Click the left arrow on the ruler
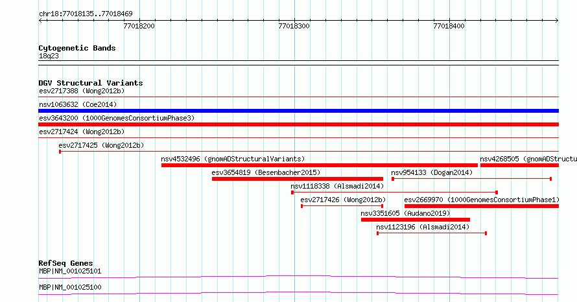Viewport: 577px width, 302px height. tap(40, 21)
